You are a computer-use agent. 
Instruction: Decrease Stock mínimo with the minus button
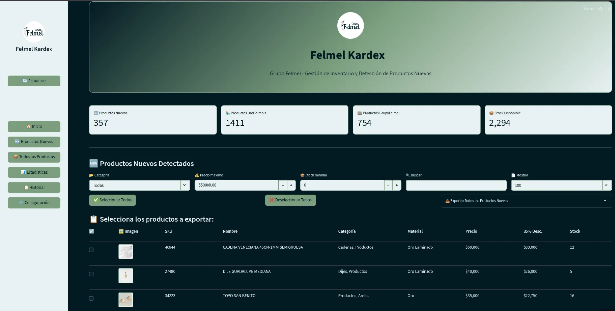click(x=388, y=185)
